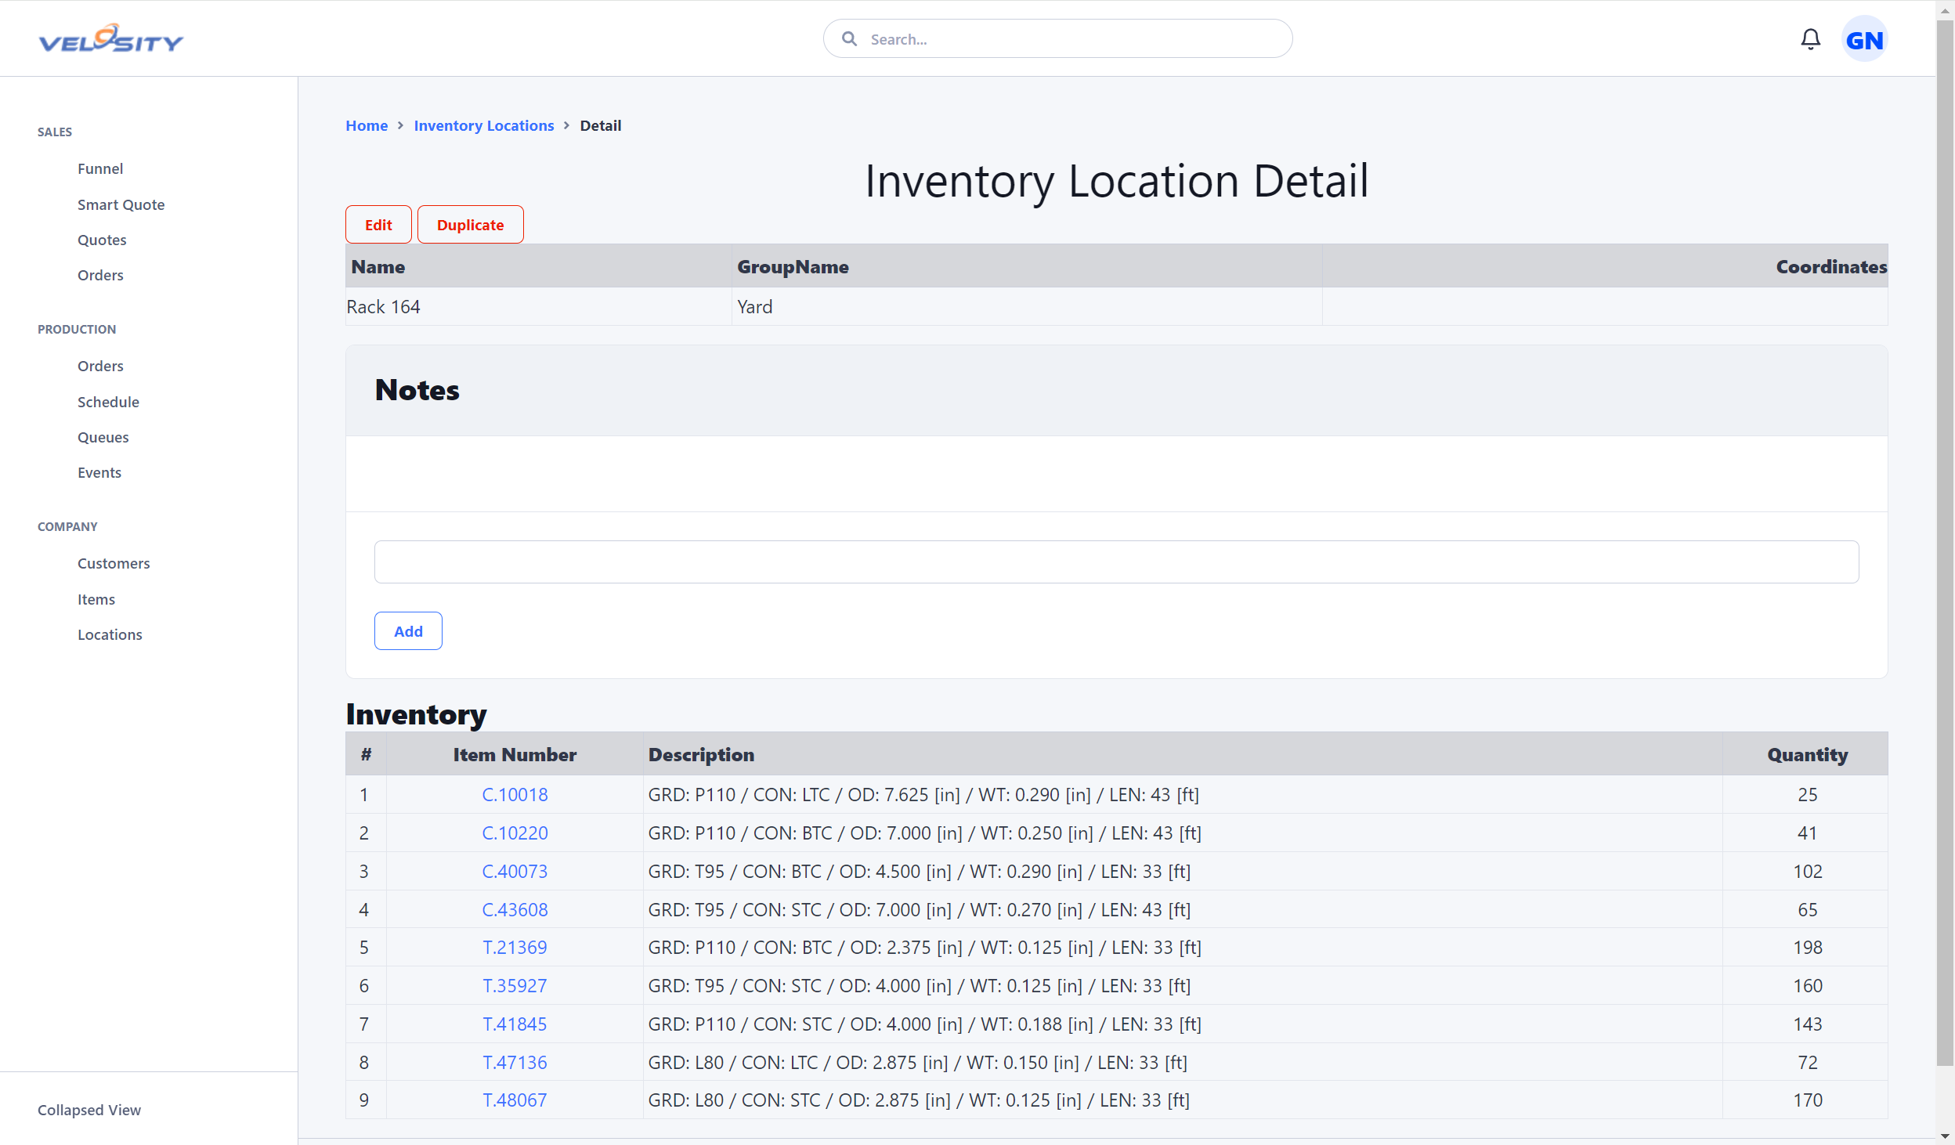Open item C.40073
The image size is (1955, 1145).
click(515, 872)
